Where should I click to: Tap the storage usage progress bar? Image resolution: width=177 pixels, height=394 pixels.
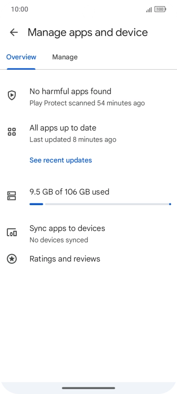point(100,204)
